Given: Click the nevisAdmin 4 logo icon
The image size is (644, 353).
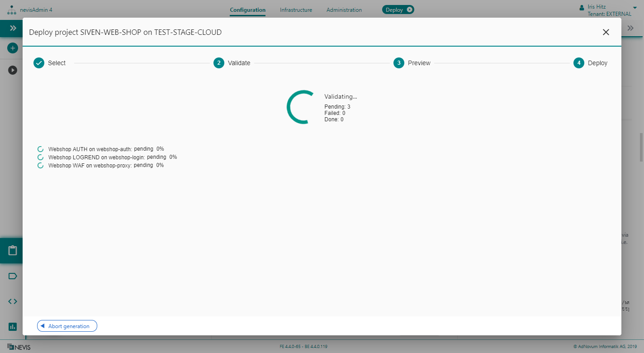Looking at the screenshot, I should click(12, 10).
